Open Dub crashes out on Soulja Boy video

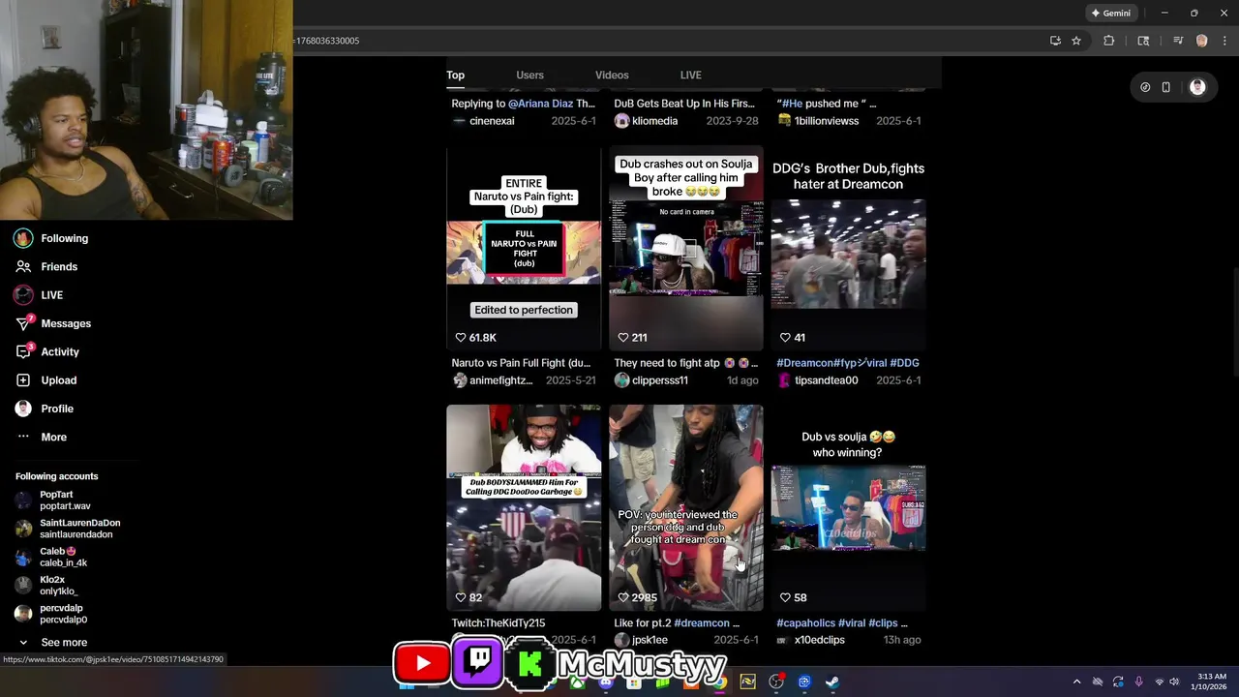(x=686, y=248)
